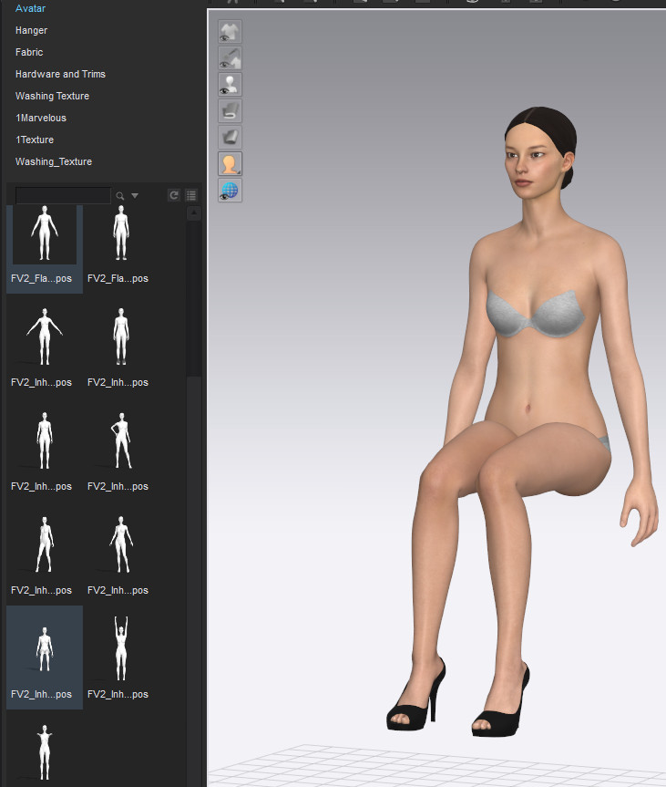Open the 1Texture library entry
The height and width of the screenshot is (787, 666).
[35, 140]
